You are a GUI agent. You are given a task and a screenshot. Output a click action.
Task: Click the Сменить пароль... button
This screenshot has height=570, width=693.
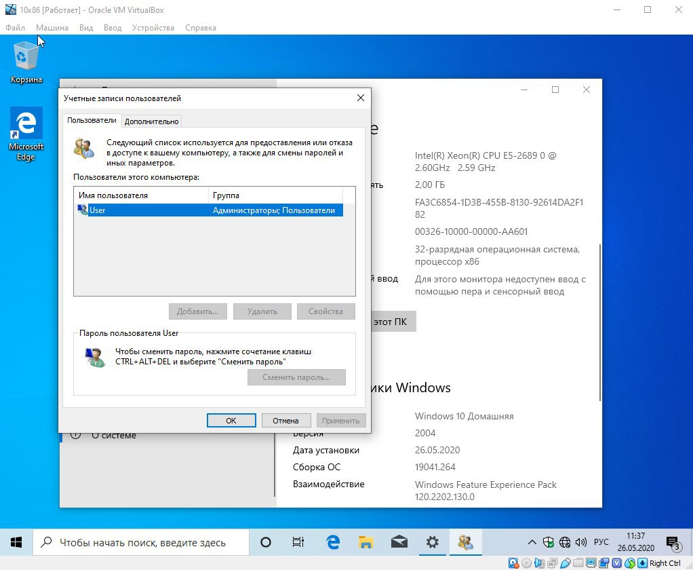click(x=296, y=377)
